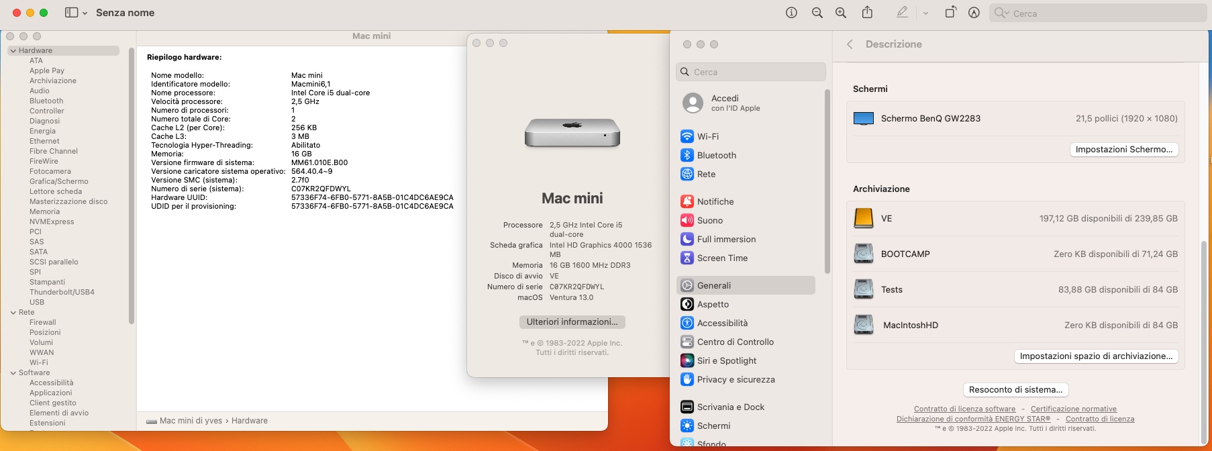Zoom in using the plus magnifier
This screenshot has width=1212, height=451.
click(x=841, y=13)
